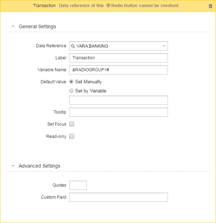
Task: Focus the Variable Name input field
Action: click(x=119, y=70)
